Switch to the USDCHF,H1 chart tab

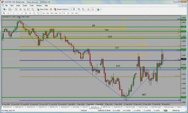[x=31, y=107]
